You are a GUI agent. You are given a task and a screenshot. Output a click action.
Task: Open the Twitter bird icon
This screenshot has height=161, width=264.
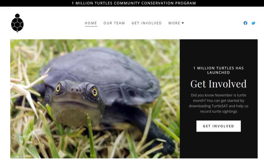(x=253, y=23)
